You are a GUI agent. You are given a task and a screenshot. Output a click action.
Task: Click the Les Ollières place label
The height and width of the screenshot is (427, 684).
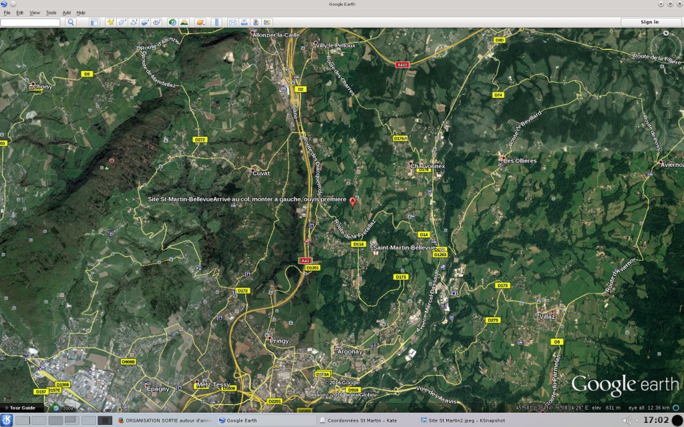click(520, 161)
